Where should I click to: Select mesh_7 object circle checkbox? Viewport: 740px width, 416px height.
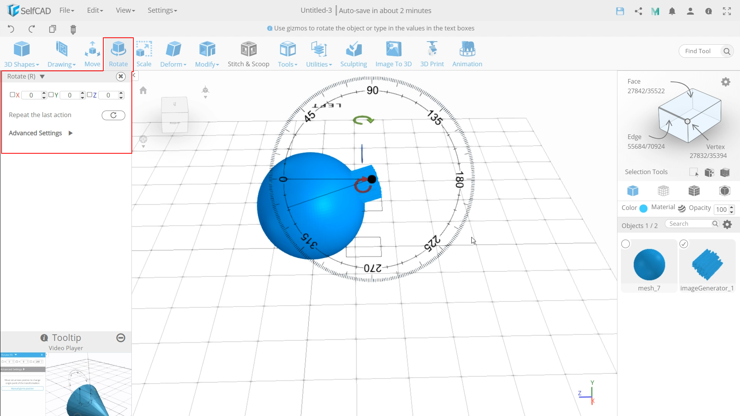(626, 244)
